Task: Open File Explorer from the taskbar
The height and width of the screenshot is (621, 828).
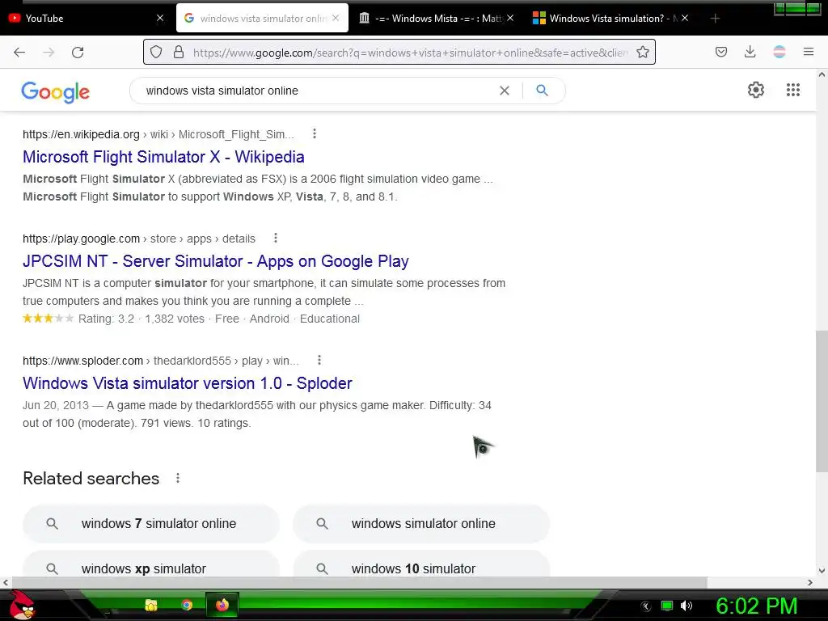Action: point(151,605)
